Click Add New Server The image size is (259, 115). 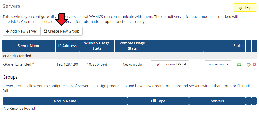[x=22, y=31]
